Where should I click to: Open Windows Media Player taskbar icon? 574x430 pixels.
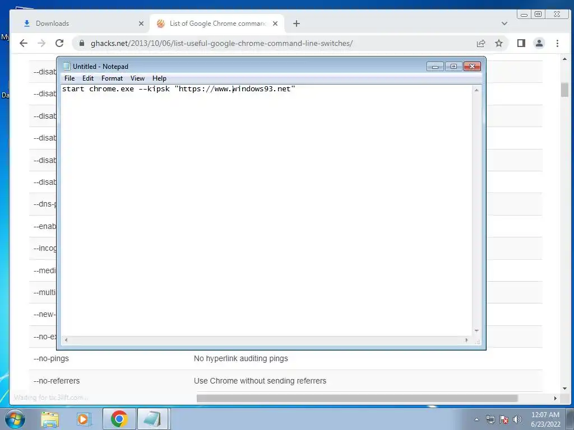[84, 419]
